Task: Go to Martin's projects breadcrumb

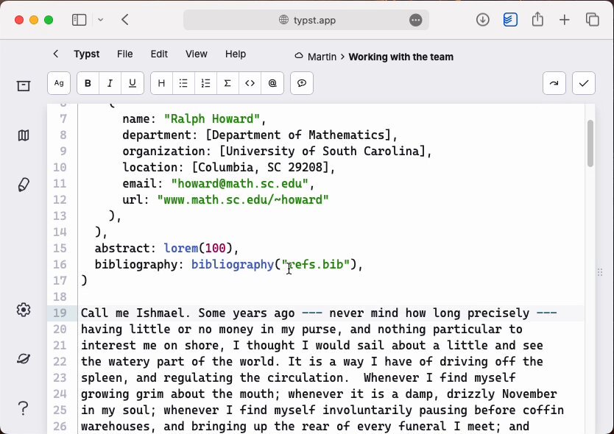Action: coord(322,57)
